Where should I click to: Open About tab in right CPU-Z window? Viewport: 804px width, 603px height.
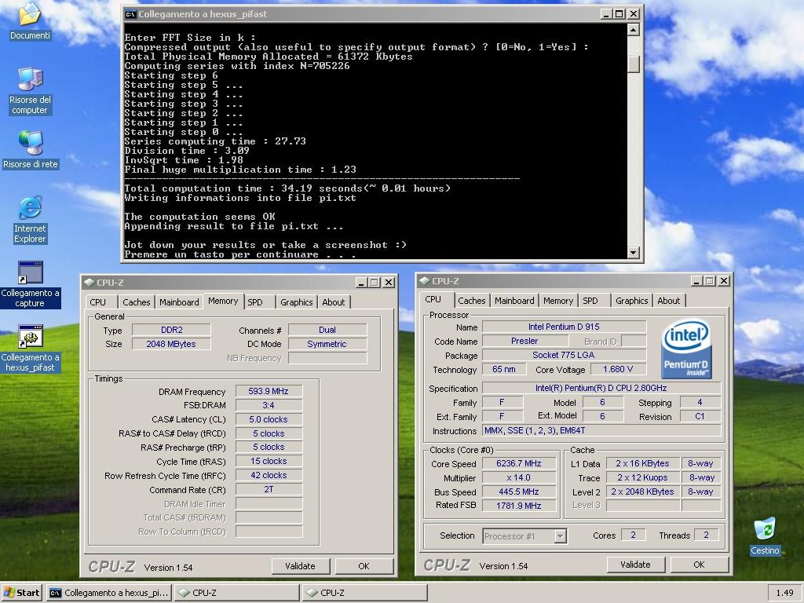669,301
